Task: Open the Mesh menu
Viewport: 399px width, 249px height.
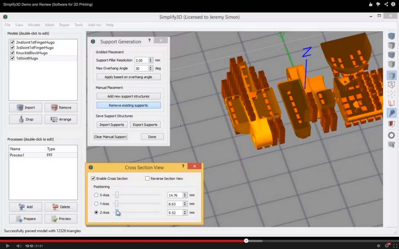Action: point(50,25)
